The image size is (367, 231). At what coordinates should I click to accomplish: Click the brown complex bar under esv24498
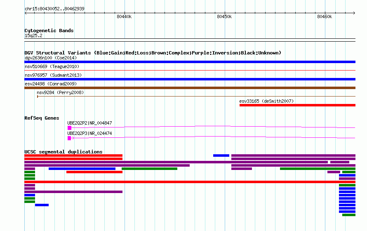pyautogui.click(x=190, y=88)
